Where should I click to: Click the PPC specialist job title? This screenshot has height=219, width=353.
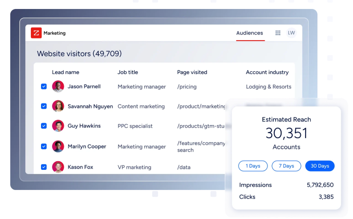[x=135, y=126]
